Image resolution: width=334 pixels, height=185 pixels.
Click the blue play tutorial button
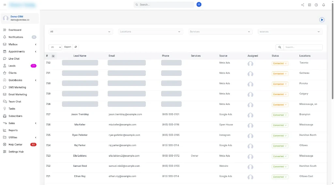(x=322, y=20)
